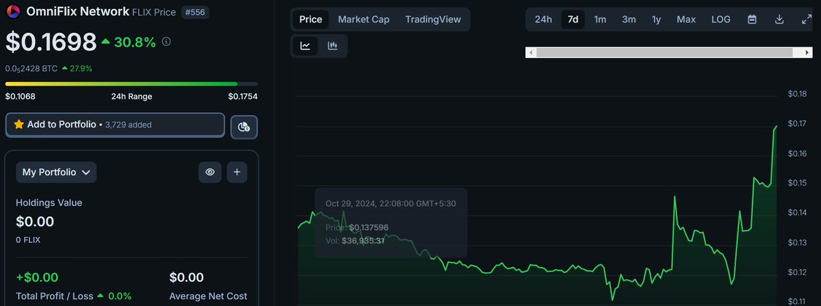The width and height of the screenshot is (821, 306).
Task: Click the BTC price value text
Action: coord(31,68)
